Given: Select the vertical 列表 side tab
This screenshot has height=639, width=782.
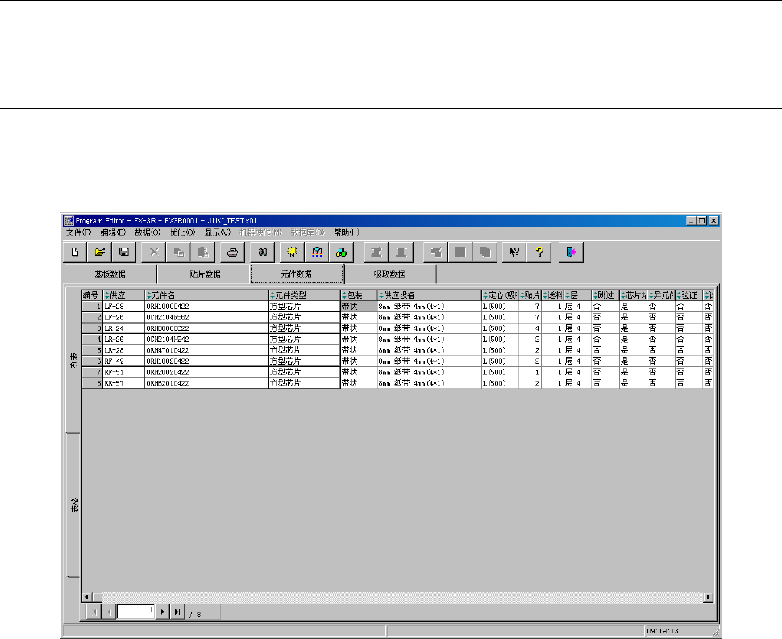Looking at the screenshot, I should [73, 360].
